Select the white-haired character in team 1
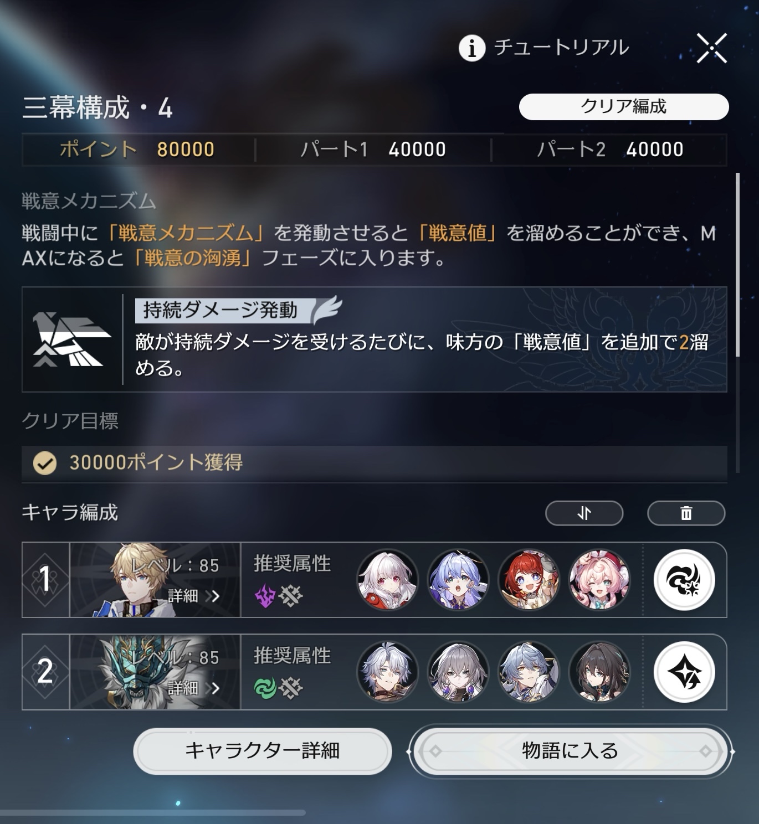The height and width of the screenshot is (824, 759). point(387,580)
